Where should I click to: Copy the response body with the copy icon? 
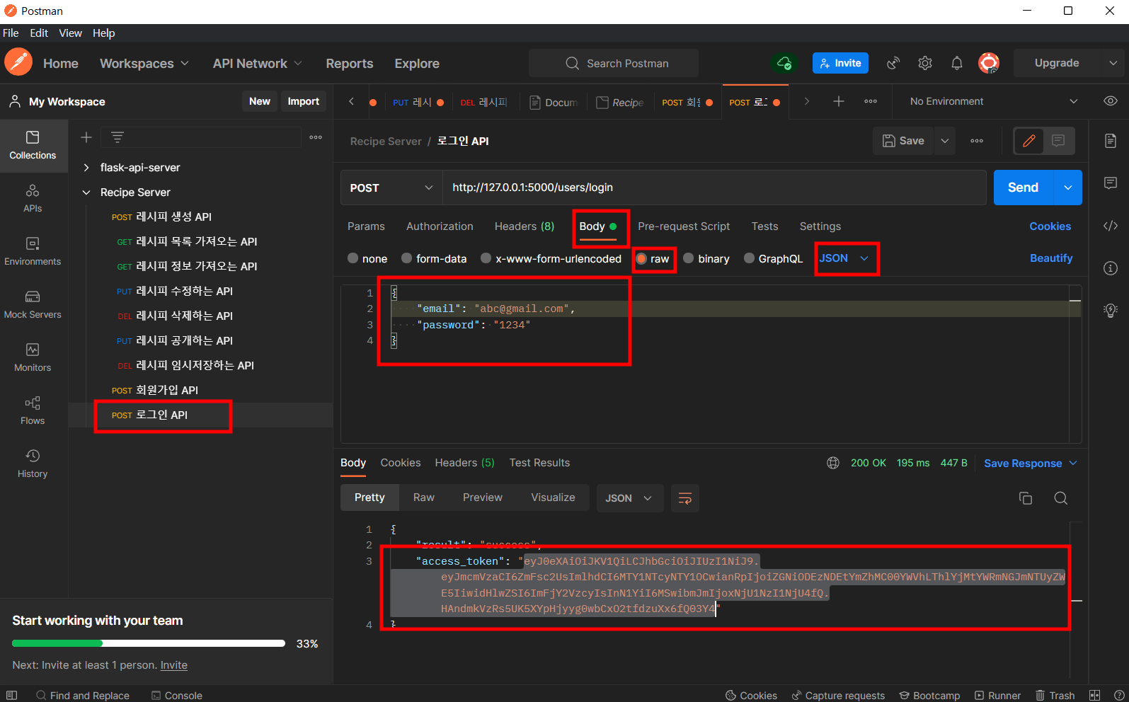pyautogui.click(x=1025, y=498)
